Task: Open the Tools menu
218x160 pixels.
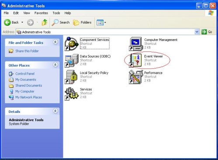Action: click(56, 13)
